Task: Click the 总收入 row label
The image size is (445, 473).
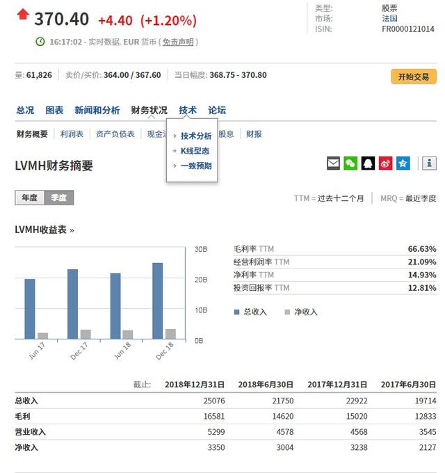Action: (26, 401)
